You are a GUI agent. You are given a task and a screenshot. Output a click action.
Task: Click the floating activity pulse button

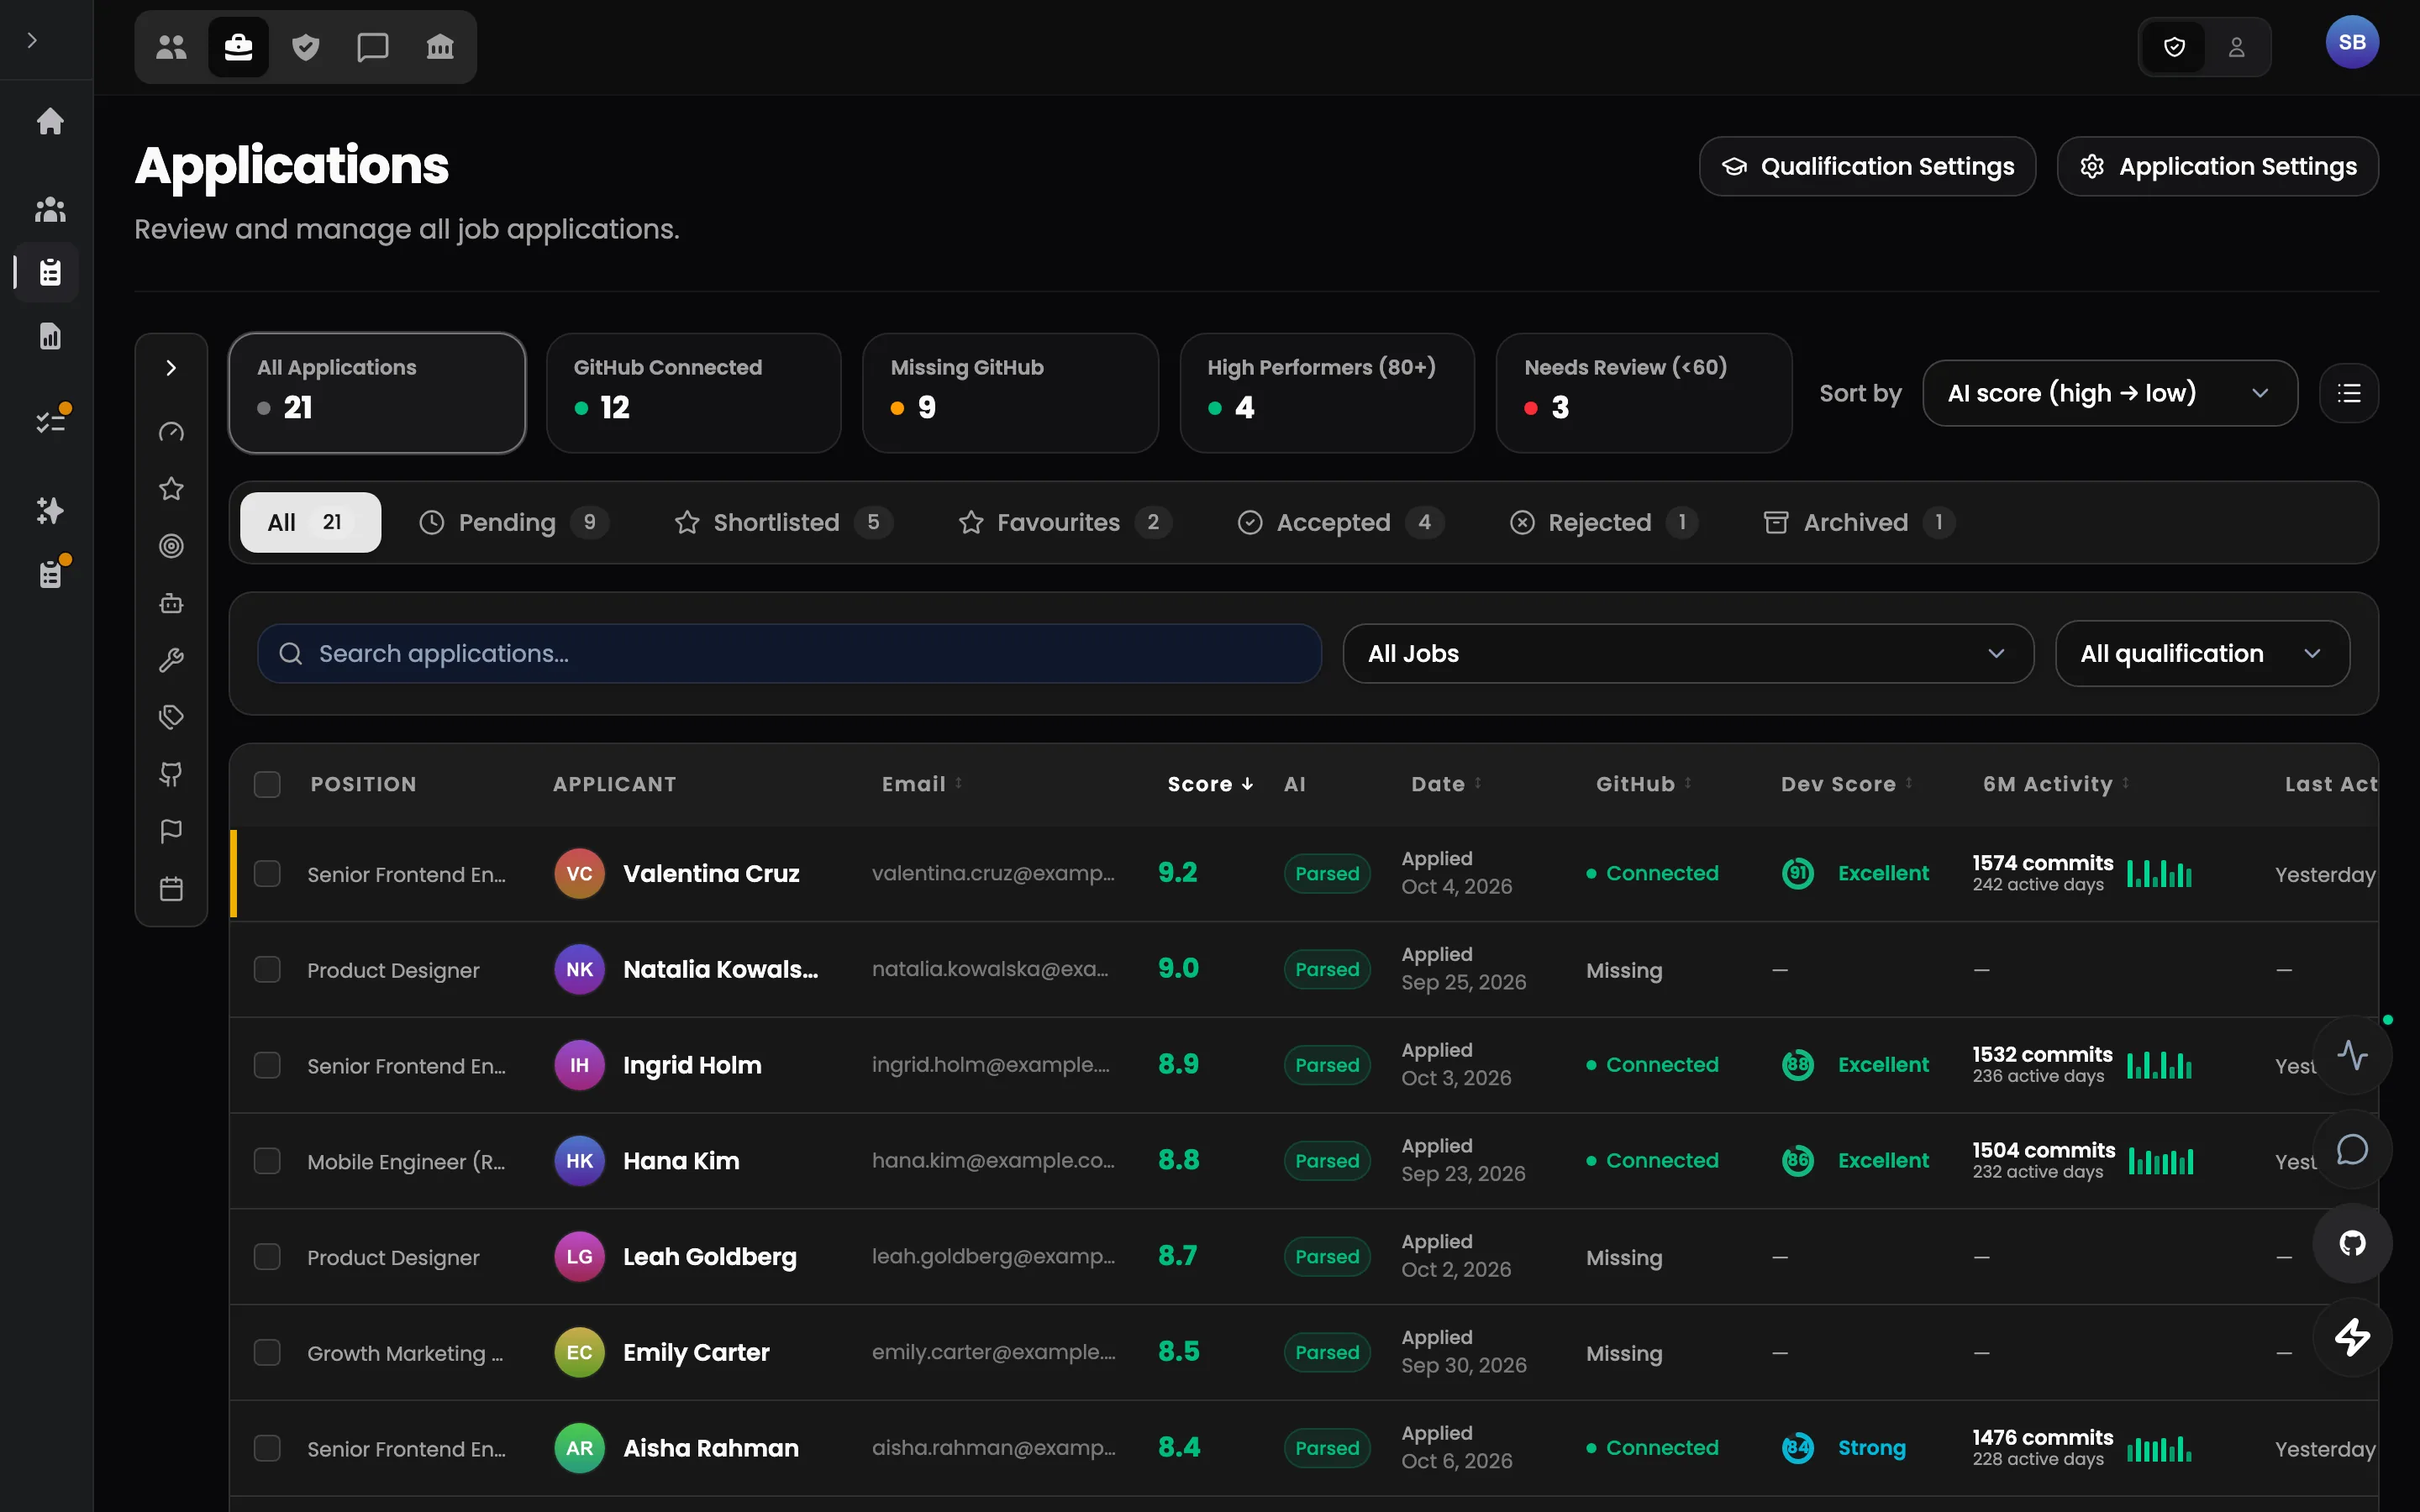(x=2352, y=1055)
